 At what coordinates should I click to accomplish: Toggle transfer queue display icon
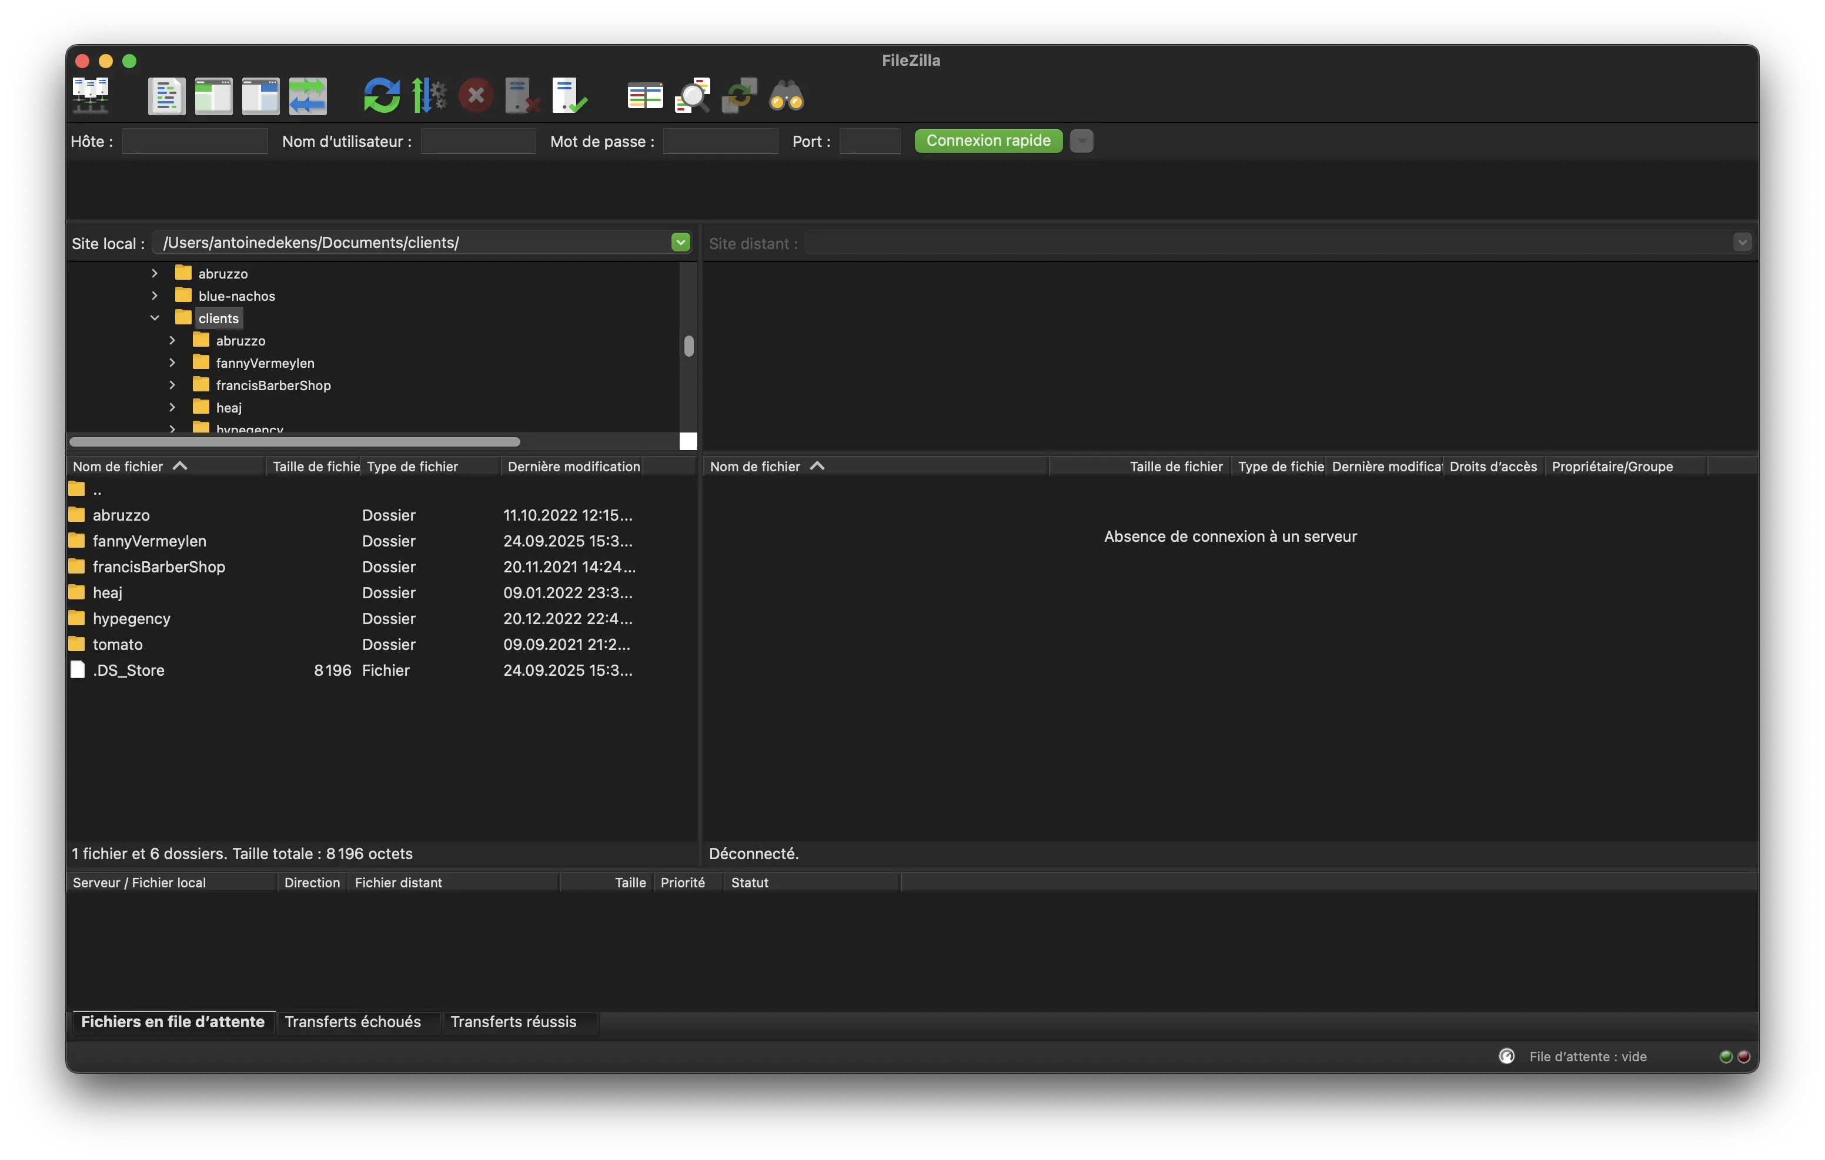coord(307,96)
